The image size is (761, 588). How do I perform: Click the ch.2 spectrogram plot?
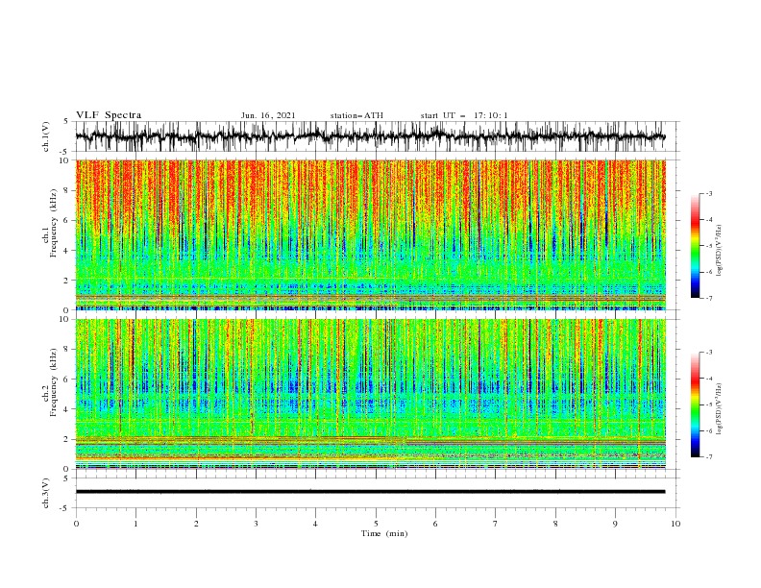click(x=370, y=394)
